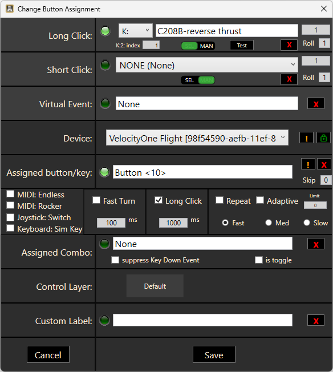Viewport: 333px width, 372px height.
Task: Select the Slow radio button
Action: tap(307, 223)
